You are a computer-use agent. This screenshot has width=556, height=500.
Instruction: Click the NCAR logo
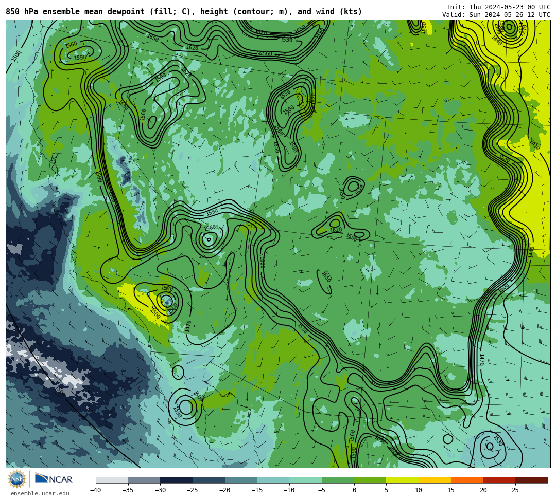pos(54,479)
